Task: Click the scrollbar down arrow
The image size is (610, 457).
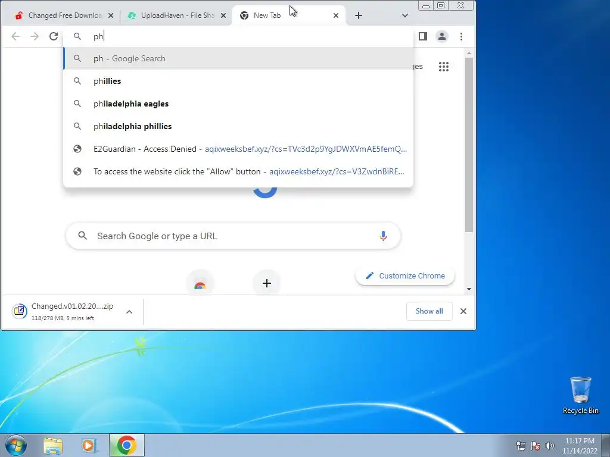Action: (x=469, y=289)
